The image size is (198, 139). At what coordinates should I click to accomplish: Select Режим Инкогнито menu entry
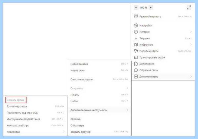point(163,17)
